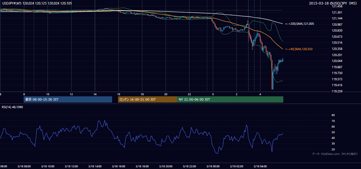Click hour 22 on the price chart axis
Viewport: 361px width, 169px height.
tap(189, 94)
